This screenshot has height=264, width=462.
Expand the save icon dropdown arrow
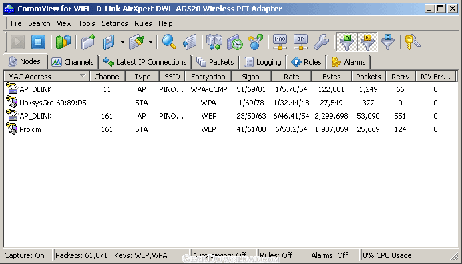point(122,43)
